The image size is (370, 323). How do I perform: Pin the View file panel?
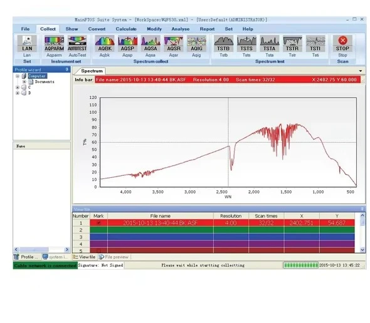pyautogui.click(x=362, y=209)
